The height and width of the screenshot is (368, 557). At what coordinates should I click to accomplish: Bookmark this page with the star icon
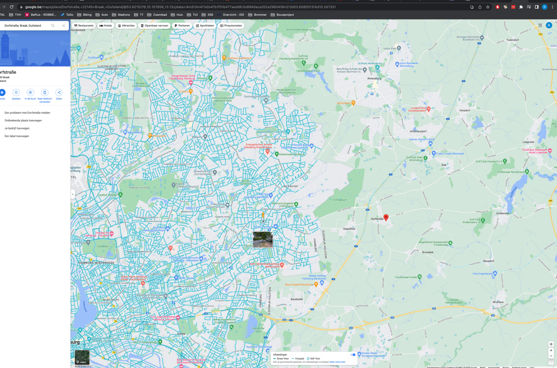(488, 7)
